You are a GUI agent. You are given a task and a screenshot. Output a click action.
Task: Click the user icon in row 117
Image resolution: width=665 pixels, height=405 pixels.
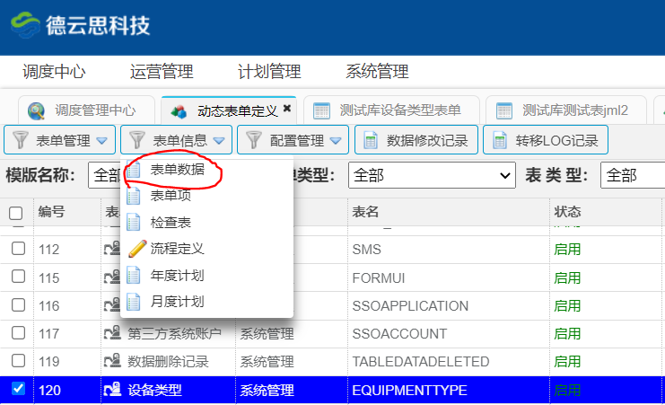[x=113, y=334]
